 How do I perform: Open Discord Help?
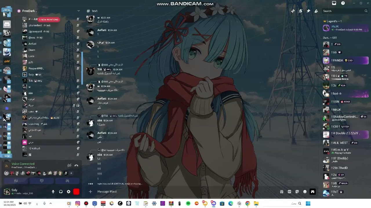pos(343,3)
